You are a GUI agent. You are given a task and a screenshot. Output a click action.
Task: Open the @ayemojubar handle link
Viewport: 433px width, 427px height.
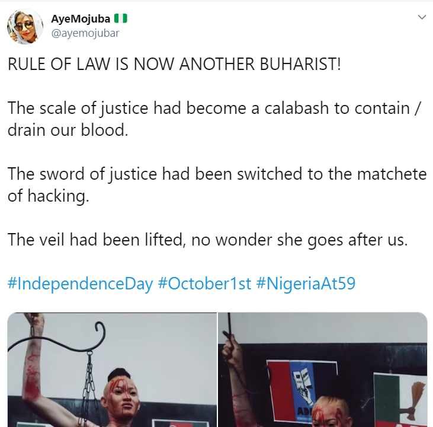click(x=85, y=33)
